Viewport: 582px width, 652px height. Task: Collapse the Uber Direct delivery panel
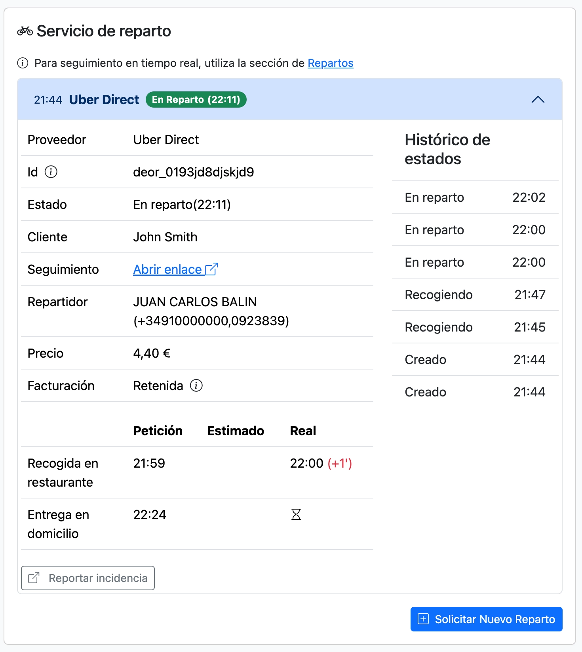tap(538, 99)
